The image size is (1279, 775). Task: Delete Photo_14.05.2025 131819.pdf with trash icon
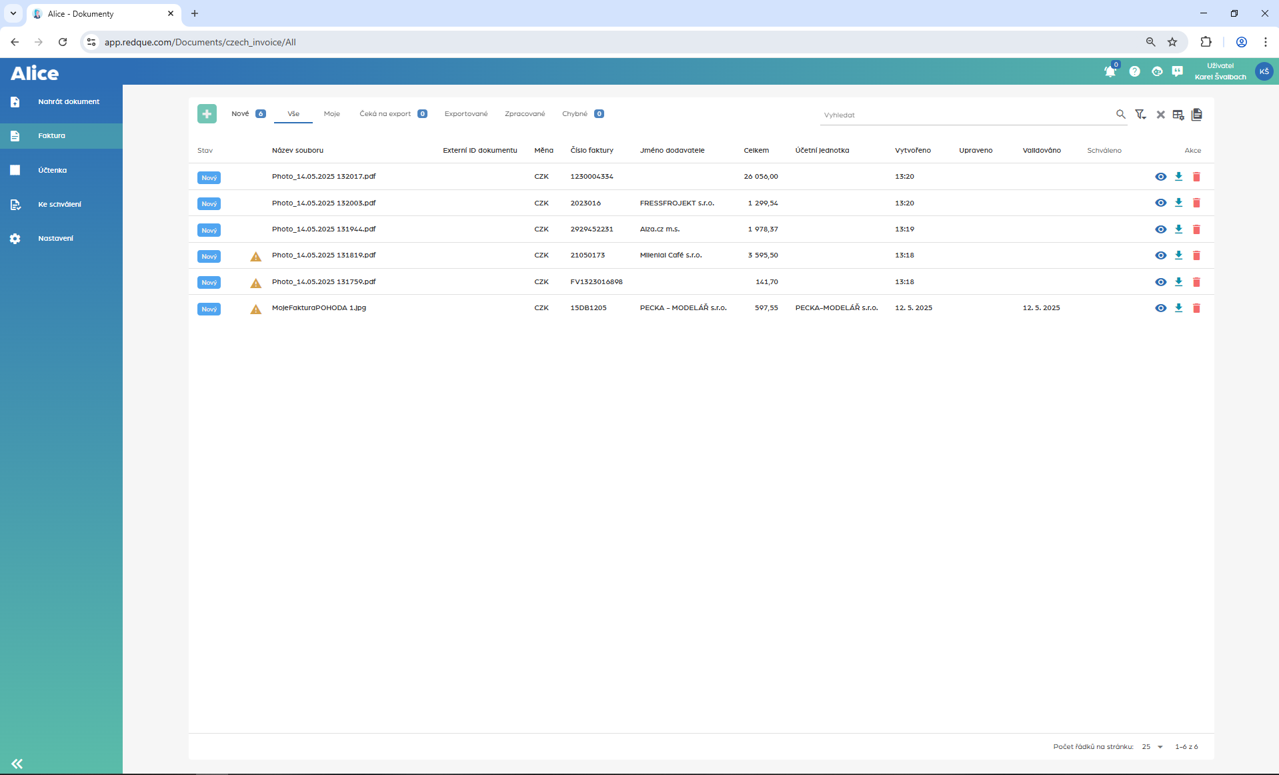coord(1197,255)
